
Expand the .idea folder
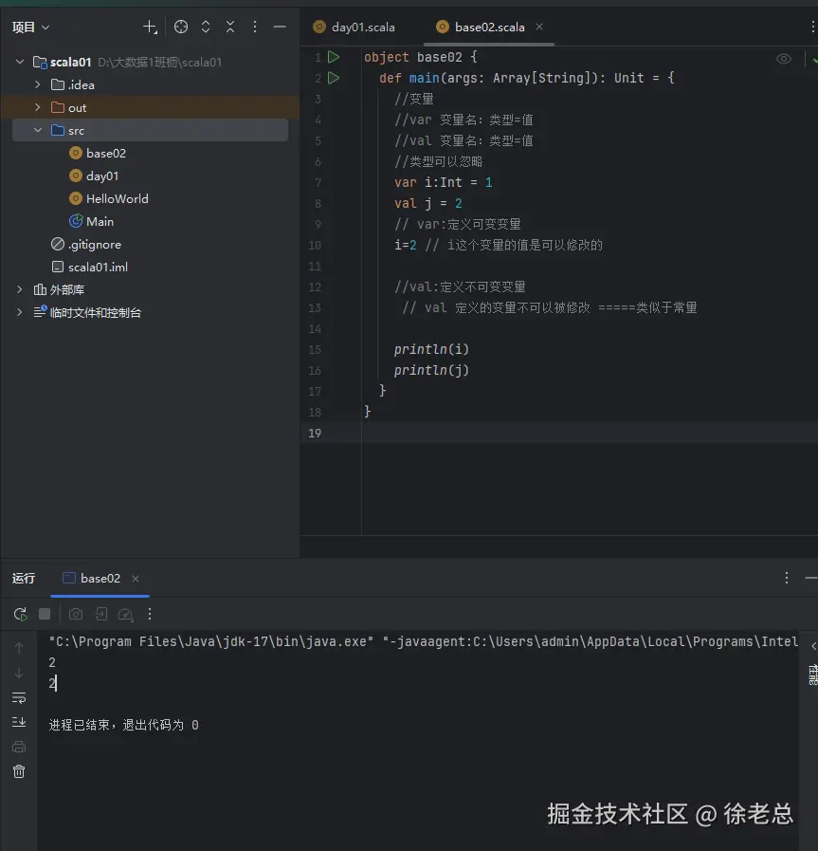coord(38,84)
